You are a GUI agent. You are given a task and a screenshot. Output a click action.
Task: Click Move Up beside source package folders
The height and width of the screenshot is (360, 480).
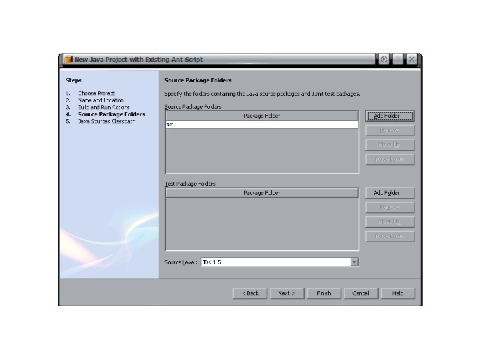click(x=390, y=145)
